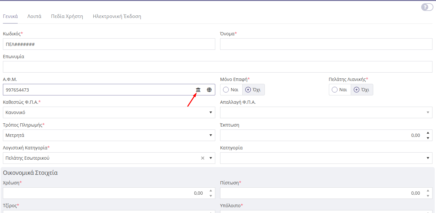Open the Κατηγορία dropdown
The width and height of the screenshot is (436, 213).
pos(428,158)
